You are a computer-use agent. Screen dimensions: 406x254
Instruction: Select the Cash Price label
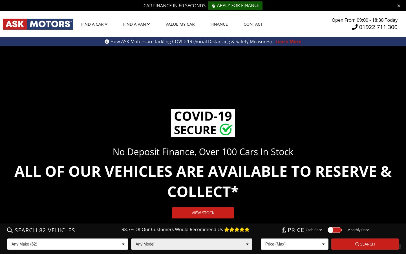pyautogui.click(x=314, y=230)
